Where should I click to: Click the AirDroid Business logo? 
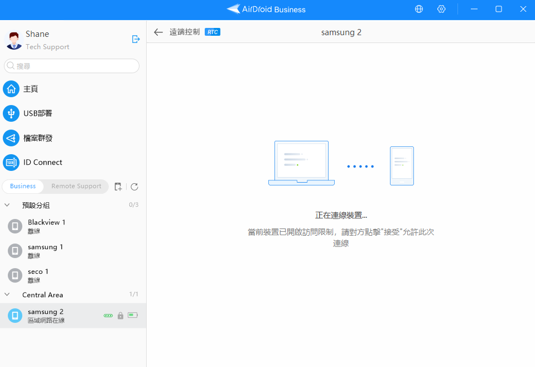point(266,9)
